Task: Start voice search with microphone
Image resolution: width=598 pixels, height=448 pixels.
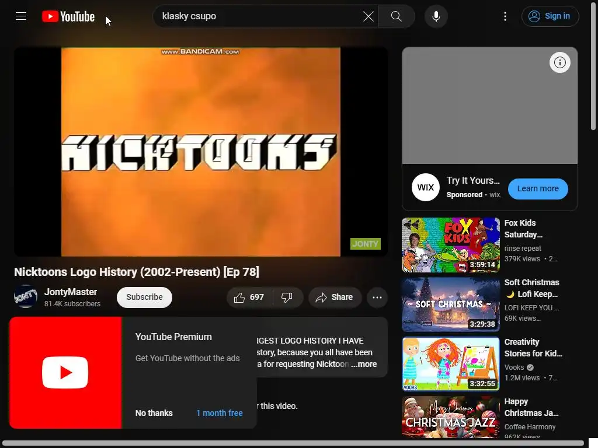Action: click(x=436, y=16)
